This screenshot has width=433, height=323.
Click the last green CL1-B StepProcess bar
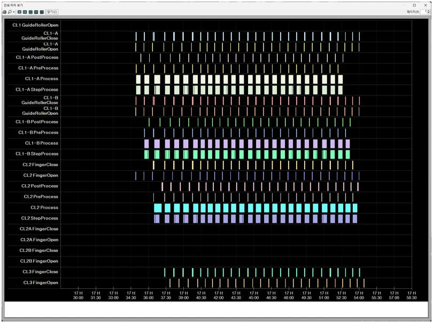click(x=347, y=154)
